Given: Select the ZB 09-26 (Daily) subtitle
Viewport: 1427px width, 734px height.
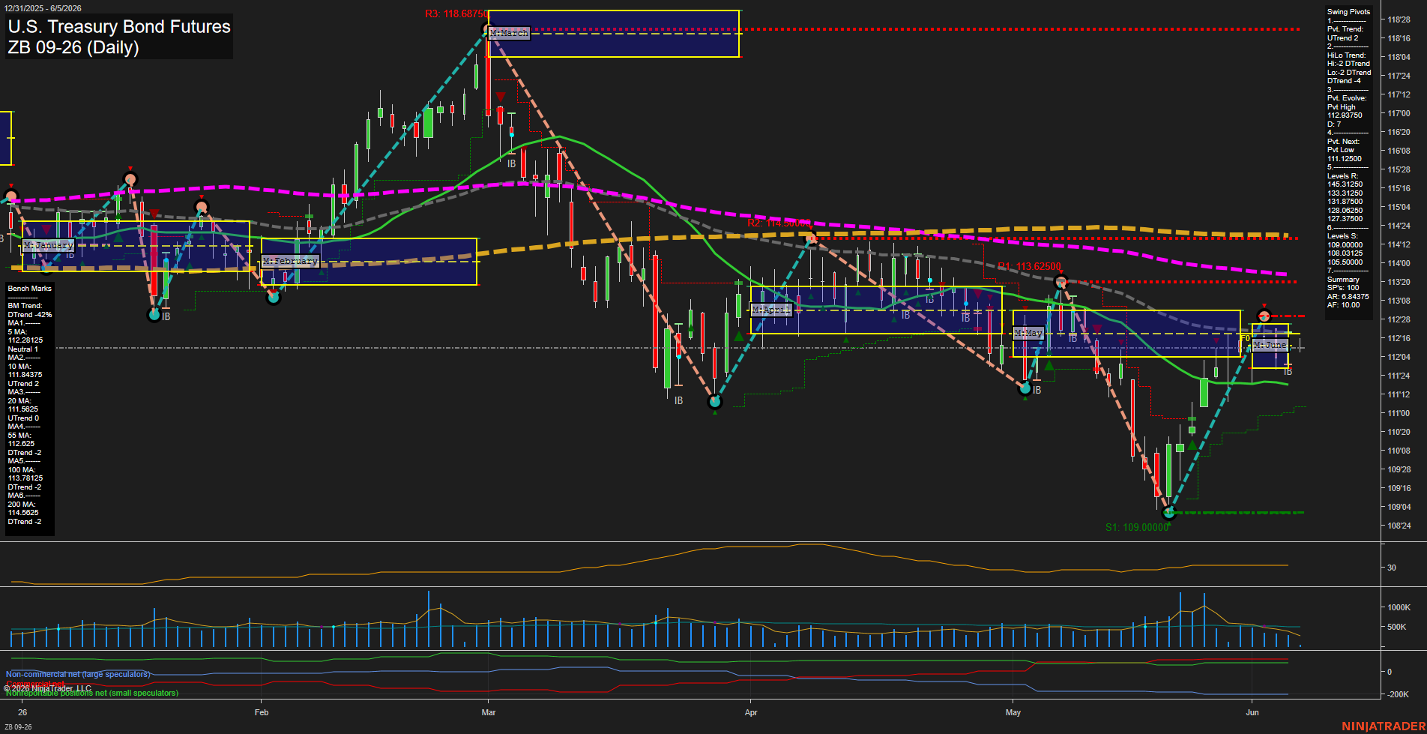Looking at the screenshot, I should tap(73, 47).
